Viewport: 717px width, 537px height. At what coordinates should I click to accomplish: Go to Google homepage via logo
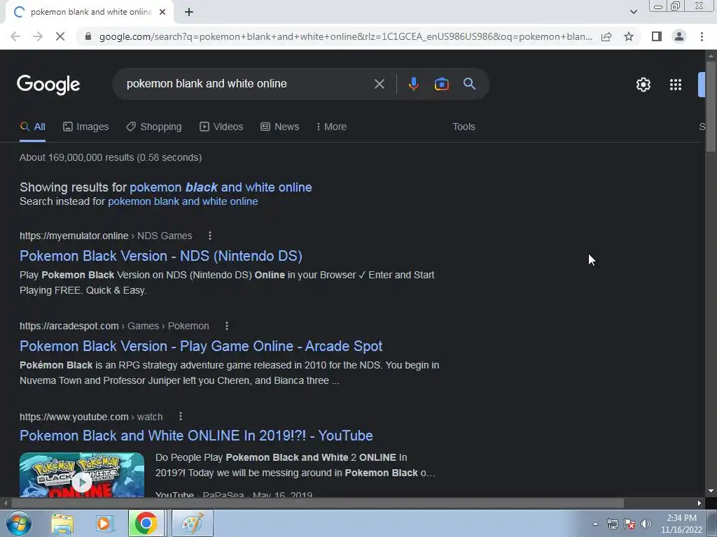[x=48, y=85]
